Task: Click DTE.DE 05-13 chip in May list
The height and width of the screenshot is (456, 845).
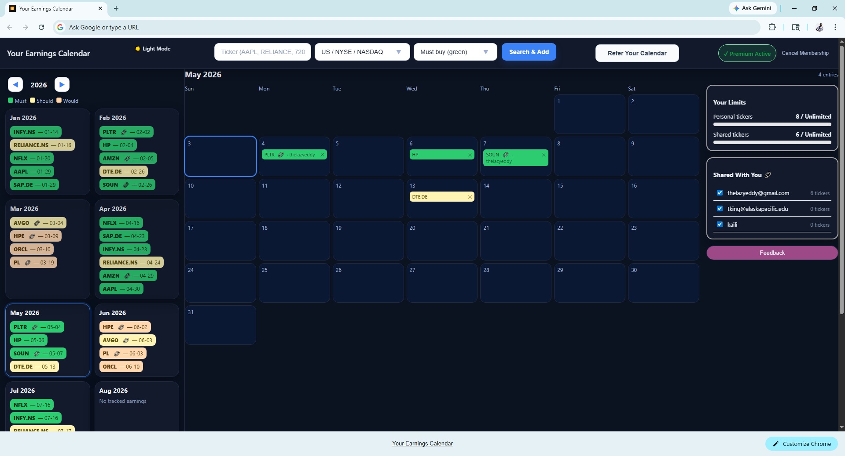Action: point(34,366)
